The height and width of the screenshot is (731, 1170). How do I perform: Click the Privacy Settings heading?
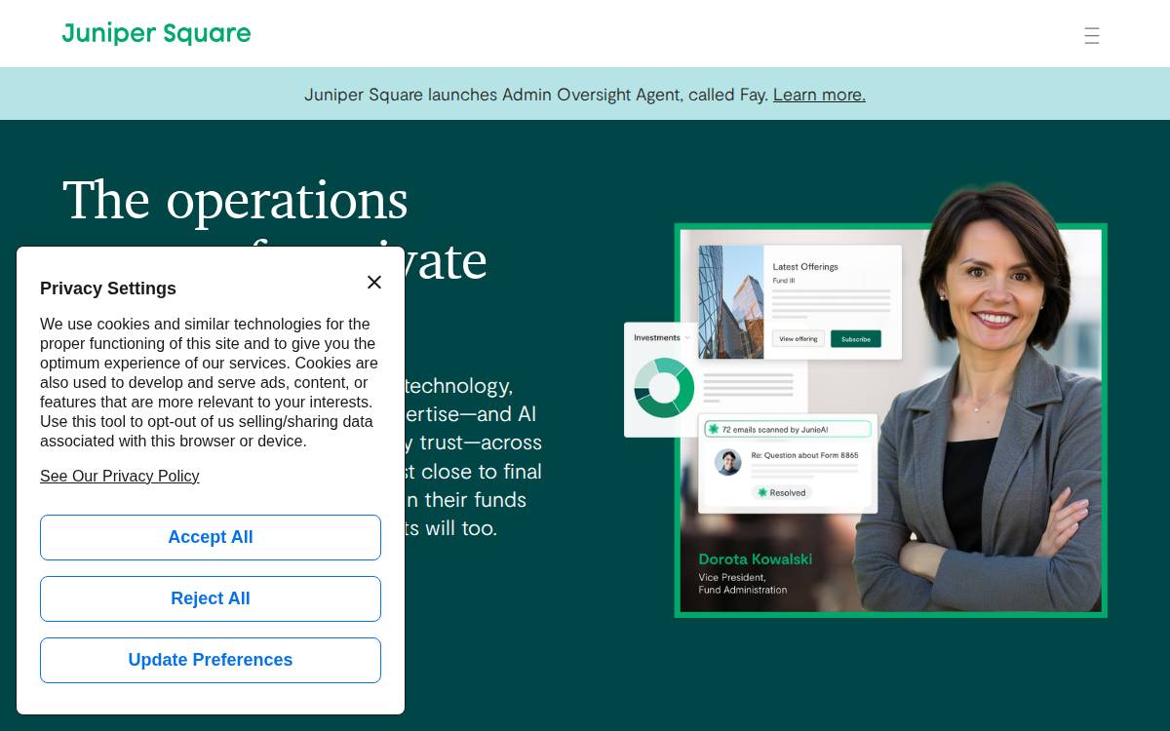click(x=108, y=289)
